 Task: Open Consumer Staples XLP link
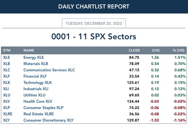point(43,108)
